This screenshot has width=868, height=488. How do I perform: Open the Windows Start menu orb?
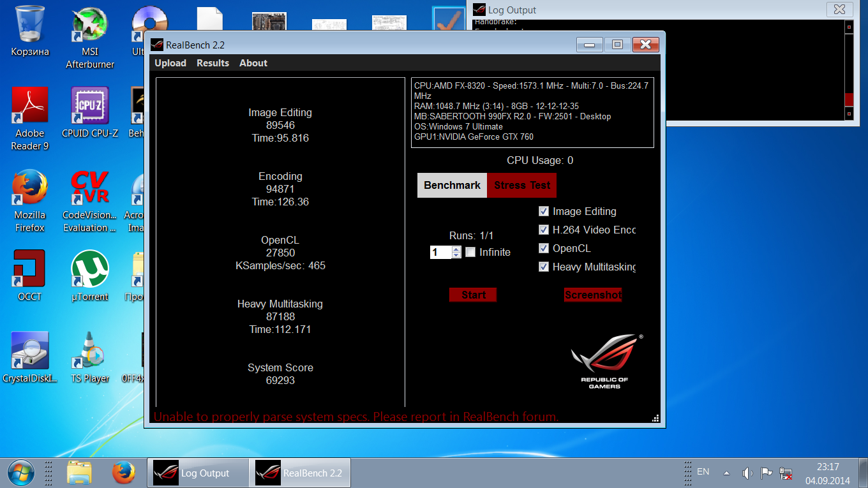coord(20,473)
